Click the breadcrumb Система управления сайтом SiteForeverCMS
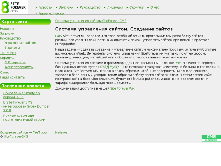Screen dimensions: 221x166 click(91, 21)
